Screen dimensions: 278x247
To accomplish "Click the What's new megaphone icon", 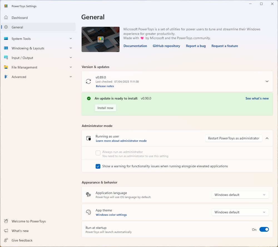I will (x=6, y=231).
